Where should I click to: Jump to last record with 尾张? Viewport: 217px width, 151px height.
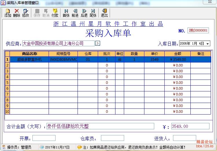coord(93,13)
